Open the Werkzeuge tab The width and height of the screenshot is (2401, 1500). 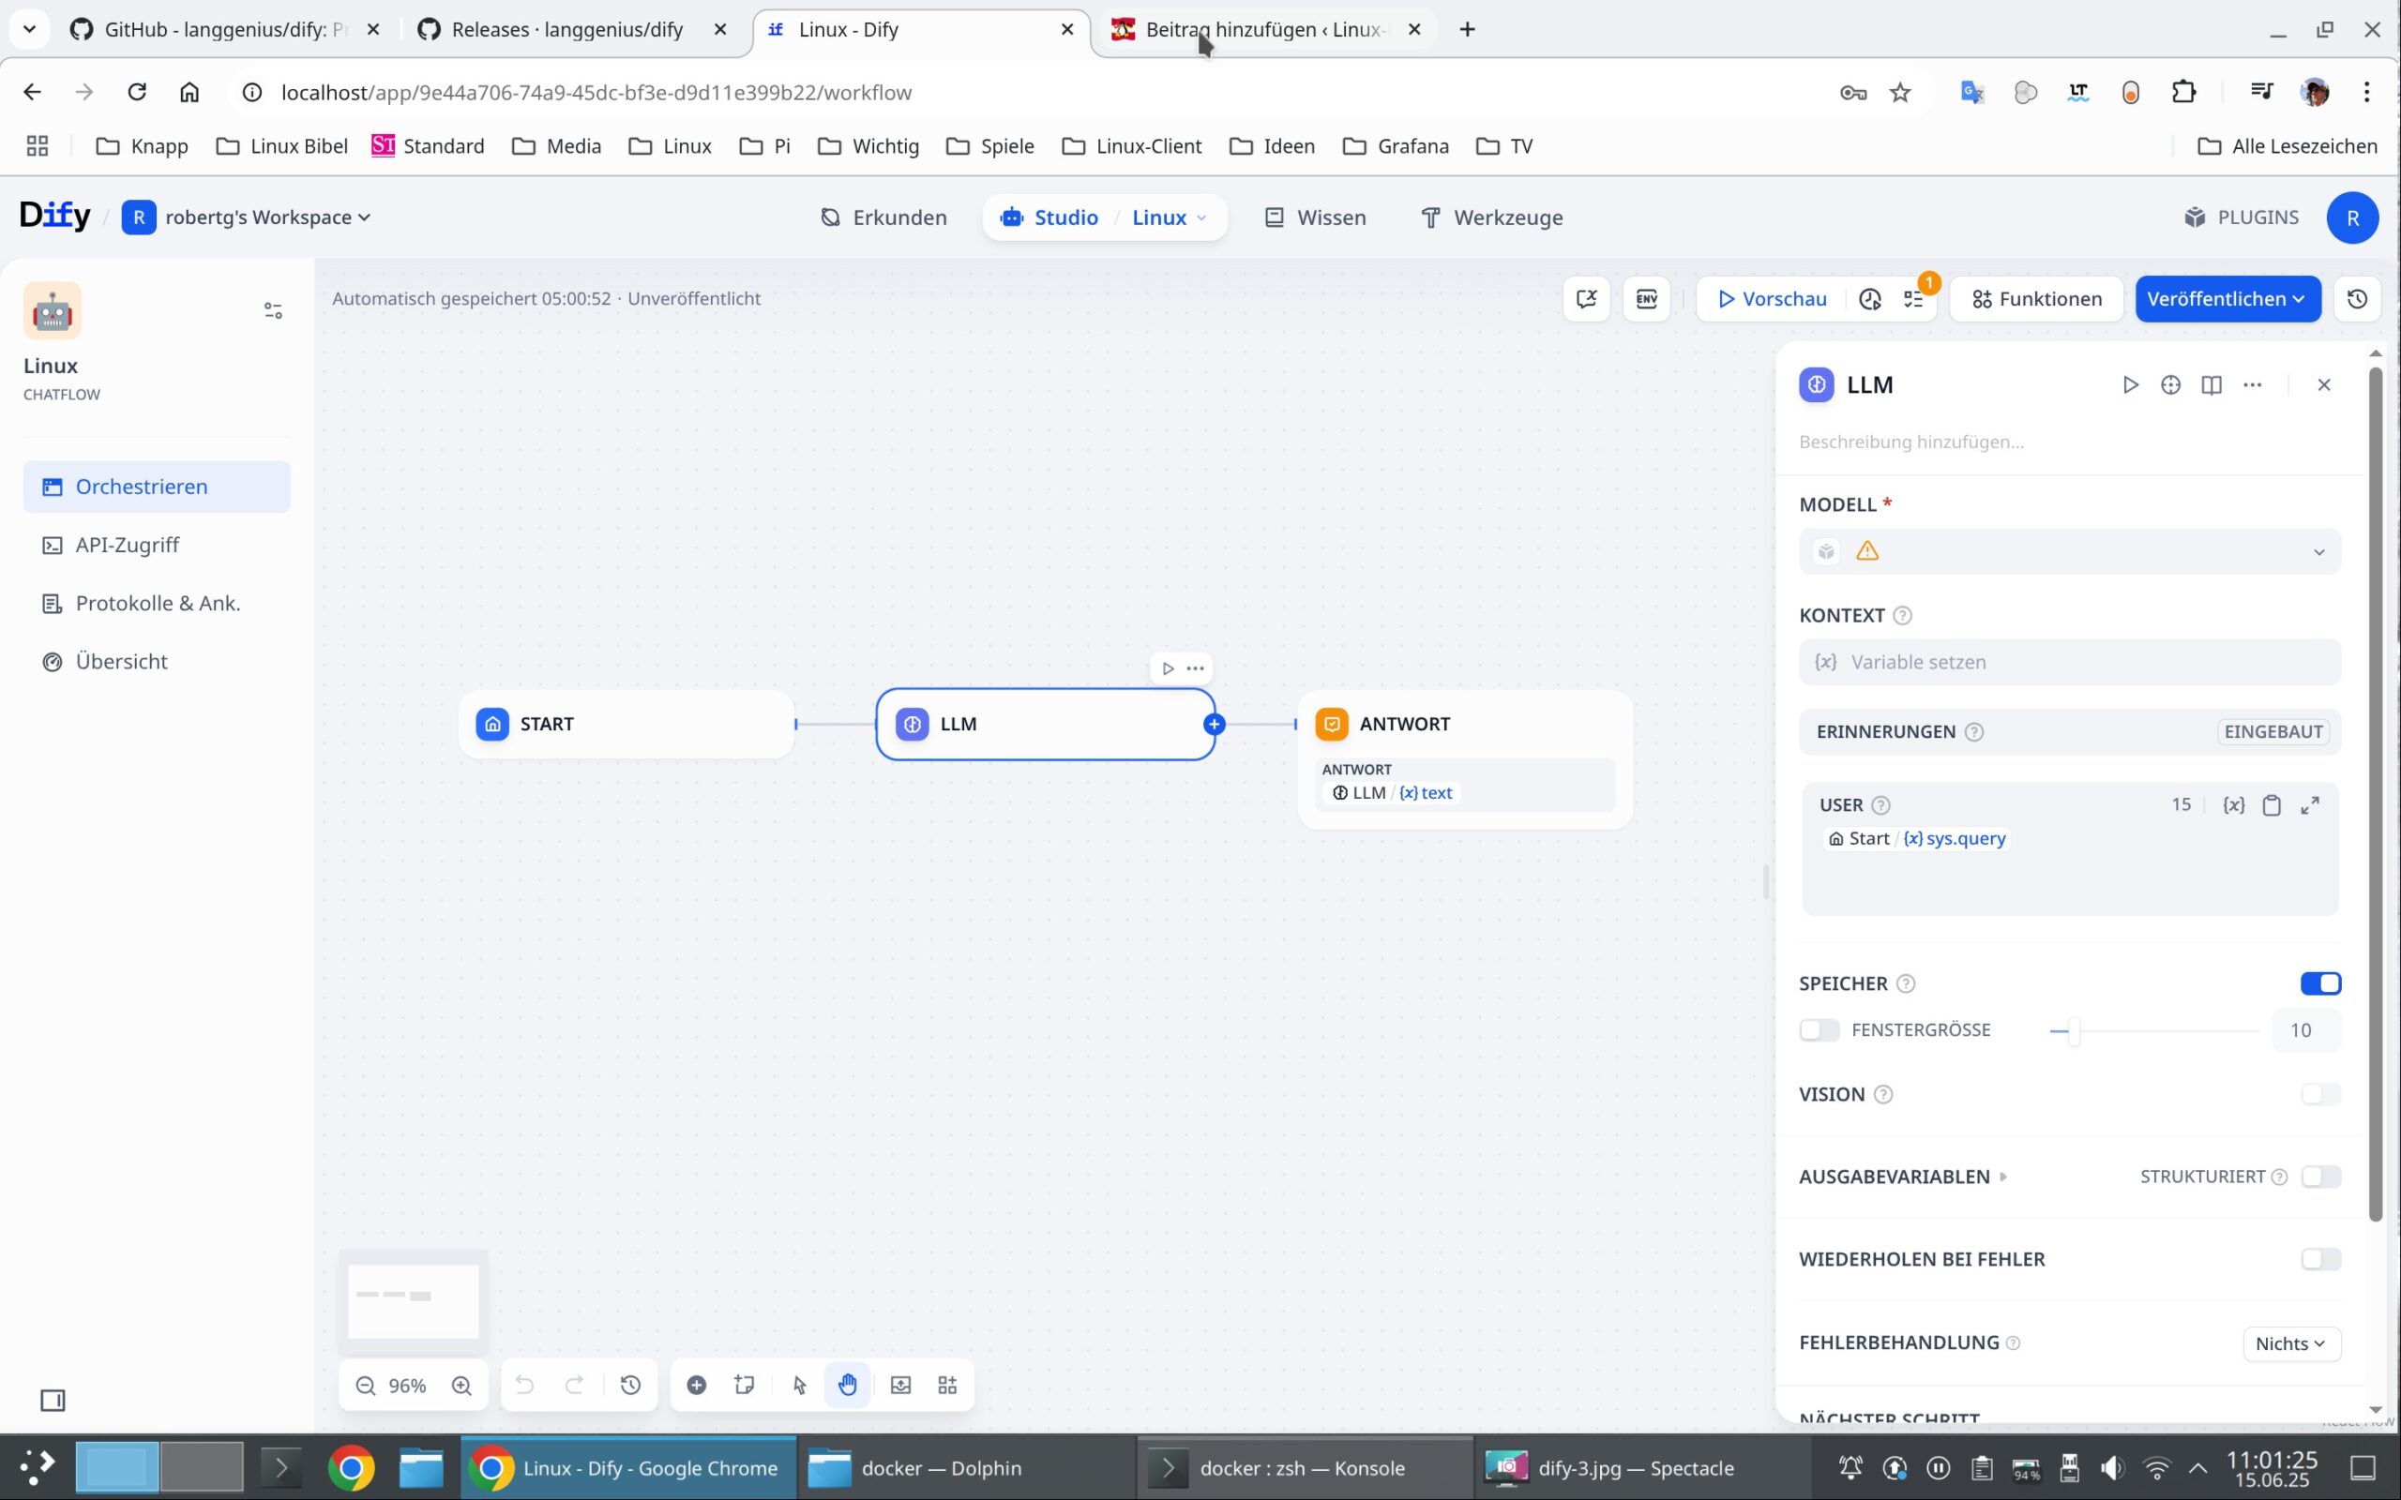point(1492,217)
